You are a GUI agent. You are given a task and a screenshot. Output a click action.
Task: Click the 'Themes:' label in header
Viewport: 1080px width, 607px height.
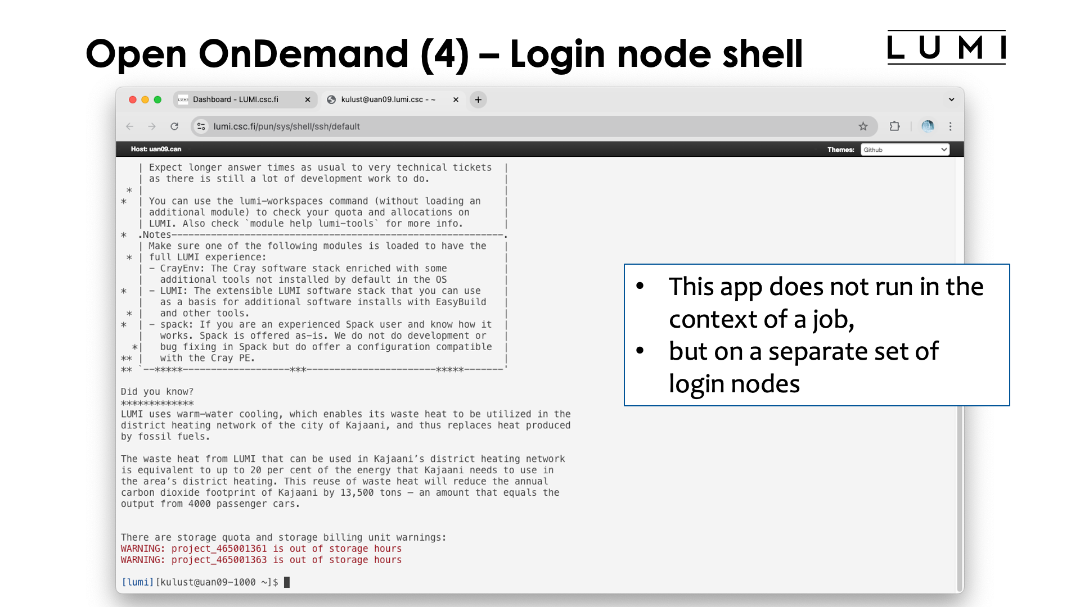click(x=840, y=150)
